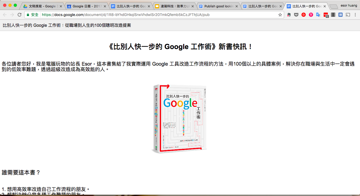This screenshot has width=360, height=196.
Task: Click the heading 《比別人快一步的 Google 工作術》新書快訊！
Action: (x=180, y=47)
